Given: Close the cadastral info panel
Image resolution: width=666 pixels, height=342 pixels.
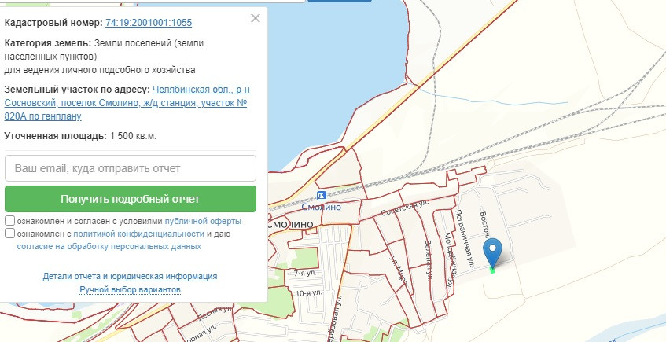Looking at the screenshot, I should coord(256,18).
